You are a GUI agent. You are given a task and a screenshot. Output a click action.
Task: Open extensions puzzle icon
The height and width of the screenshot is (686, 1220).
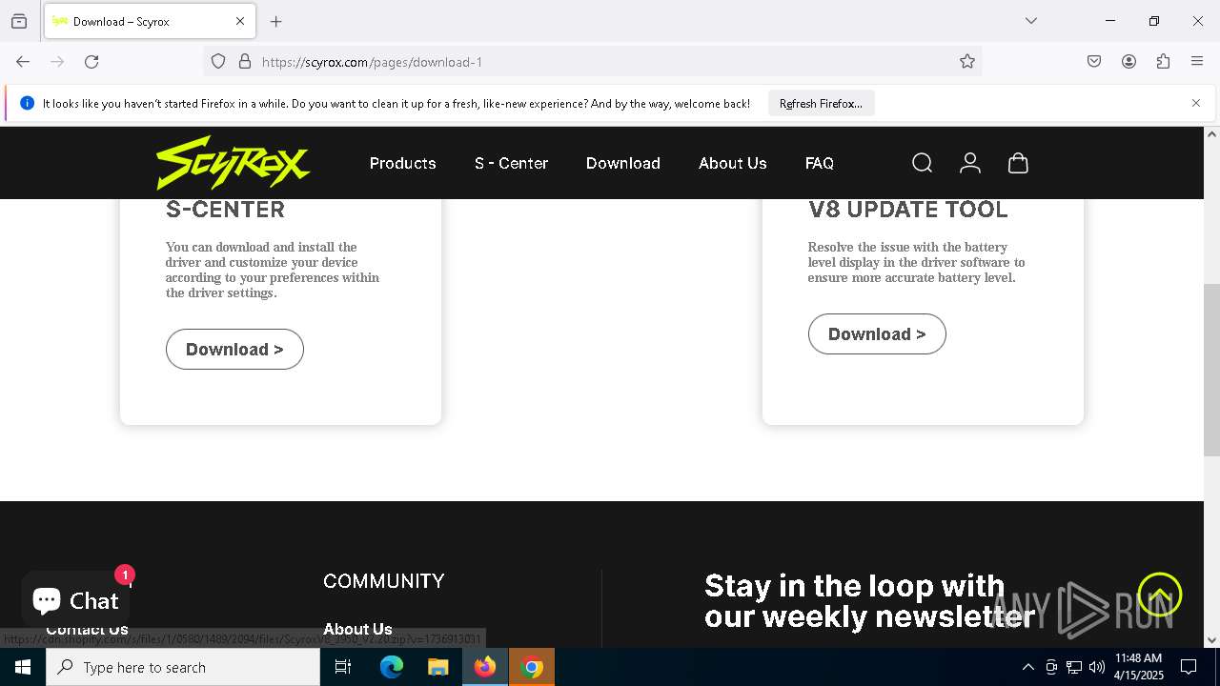(1163, 62)
